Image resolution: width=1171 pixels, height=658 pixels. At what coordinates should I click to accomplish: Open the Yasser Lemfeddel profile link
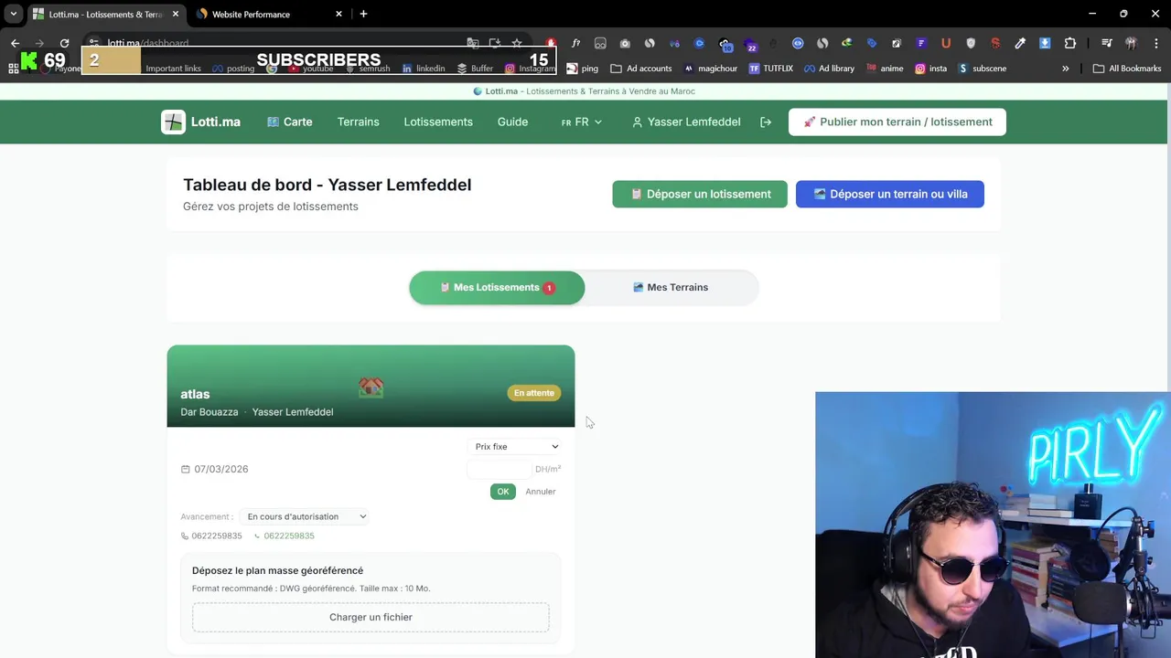[x=686, y=122]
